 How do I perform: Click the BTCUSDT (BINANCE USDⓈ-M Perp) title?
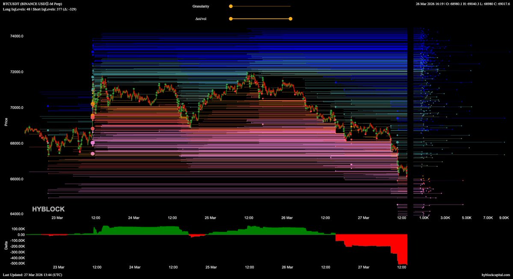(33, 4)
